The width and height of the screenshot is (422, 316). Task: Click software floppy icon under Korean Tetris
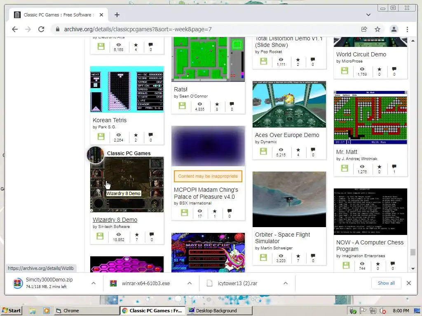(x=101, y=137)
